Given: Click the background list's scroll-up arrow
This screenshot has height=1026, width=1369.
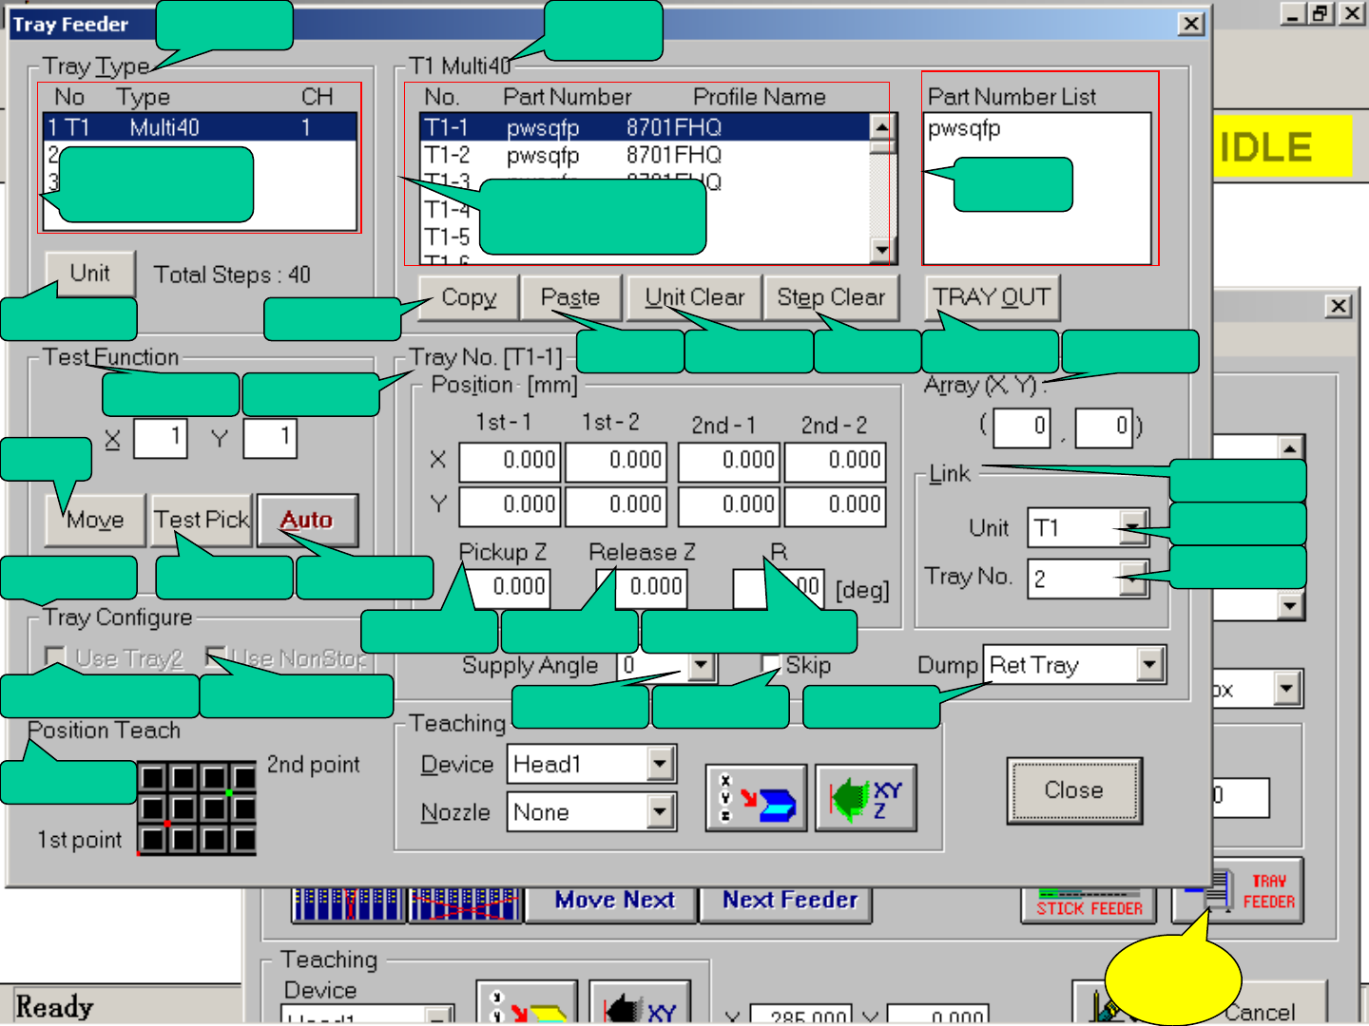Looking at the screenshot, I should pyautogui.click(x=1290, y=447).
